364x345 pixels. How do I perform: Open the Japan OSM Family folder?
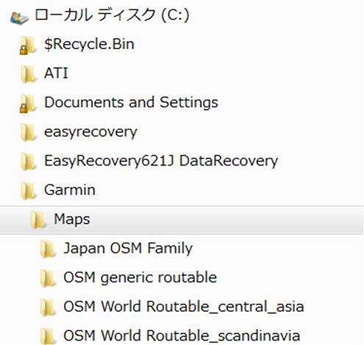pyautogui.click(x=128, y=249)
